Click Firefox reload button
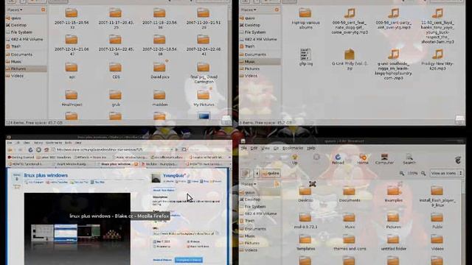Image resolution: width=472 pixels, height=265 pixels. pyautogui.click(x=30, y=149)
